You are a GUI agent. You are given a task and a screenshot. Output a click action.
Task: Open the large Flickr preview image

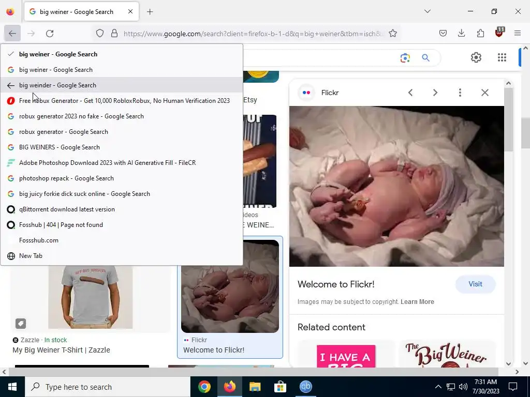tap(396, 186)
